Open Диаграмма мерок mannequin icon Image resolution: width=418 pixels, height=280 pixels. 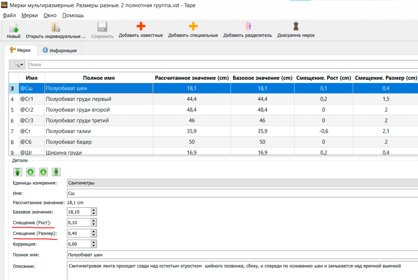(x=296, y=27)
